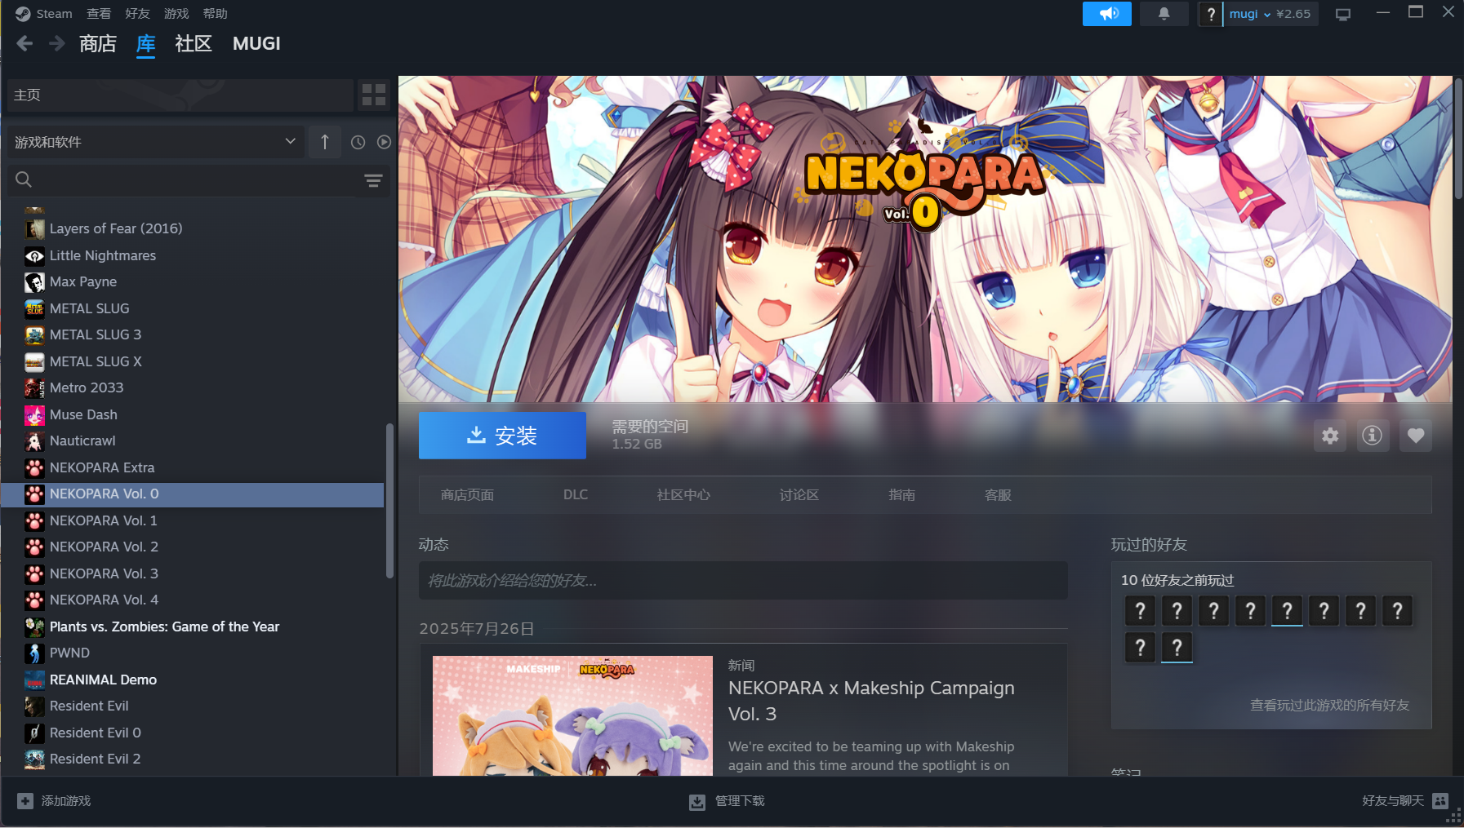1464x828 pixels.
Task: Open the 游戏和软件 collection dropdown
Action: [155, 141]
